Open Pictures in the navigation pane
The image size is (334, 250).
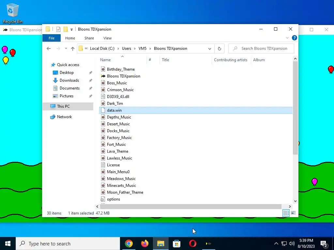67,96
